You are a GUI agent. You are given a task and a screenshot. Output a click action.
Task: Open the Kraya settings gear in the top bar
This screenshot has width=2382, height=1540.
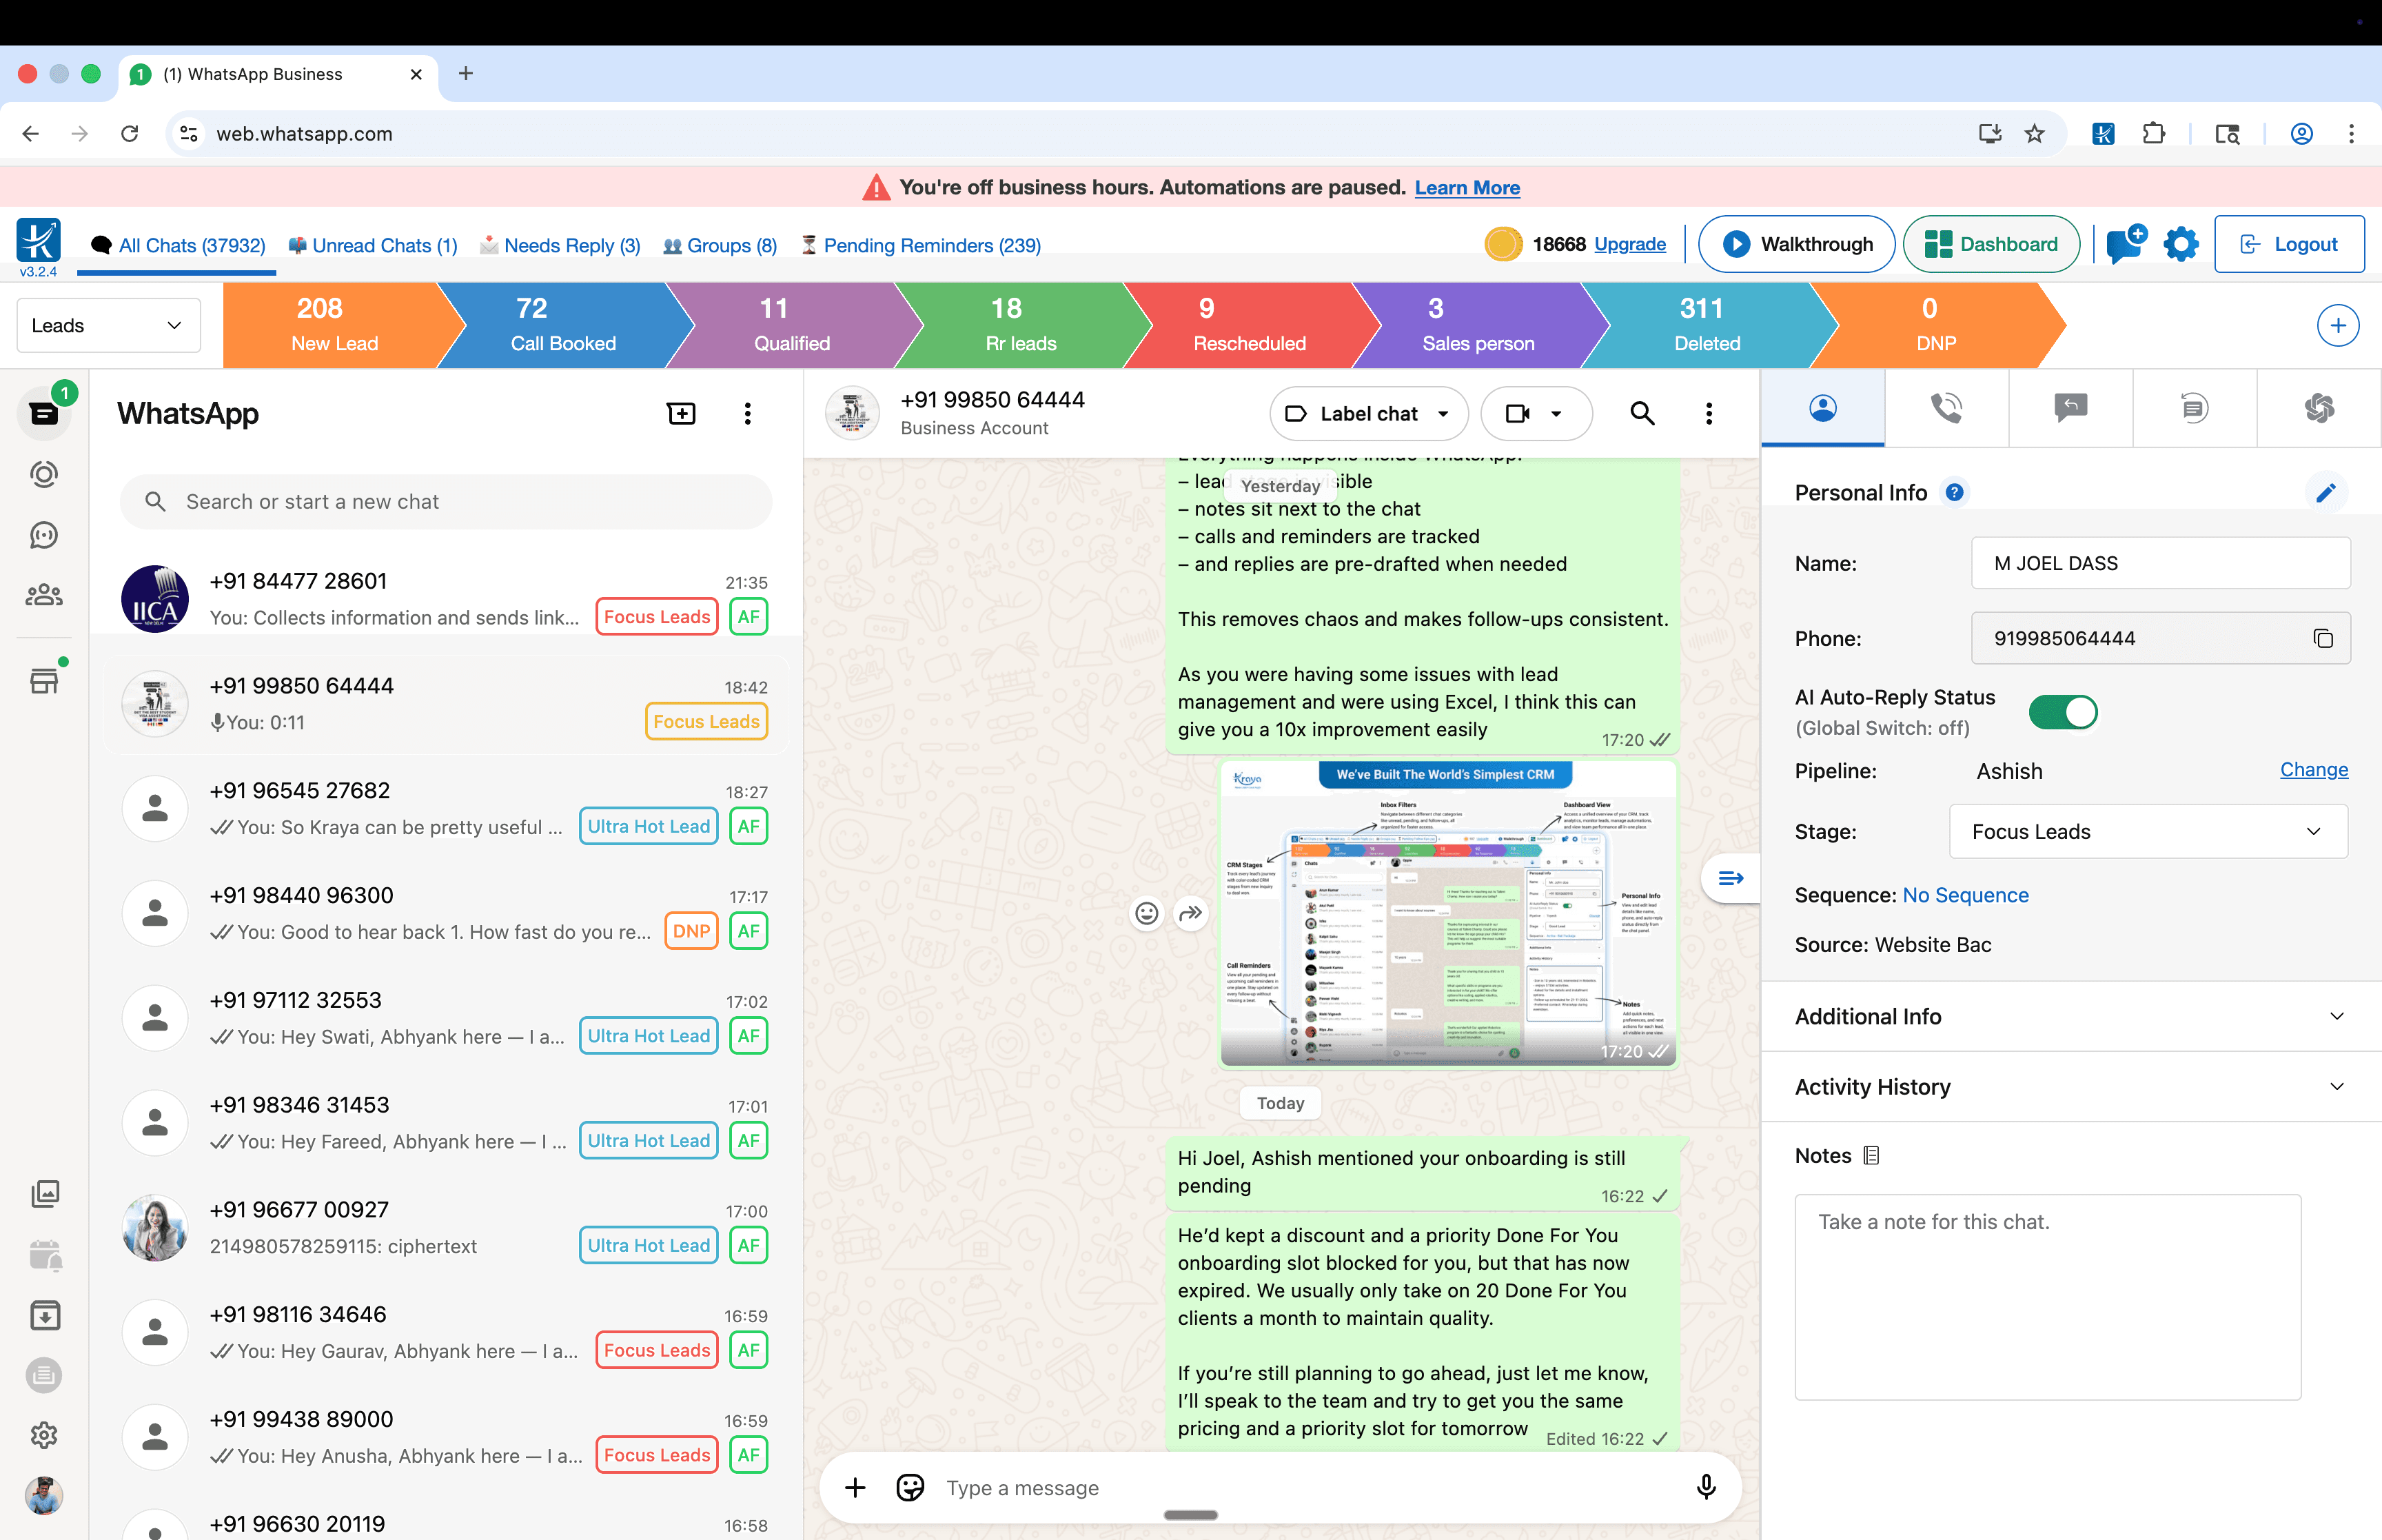(2180, 244)
